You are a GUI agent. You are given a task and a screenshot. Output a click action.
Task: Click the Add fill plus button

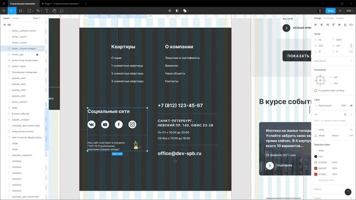(x=351, y=114)
